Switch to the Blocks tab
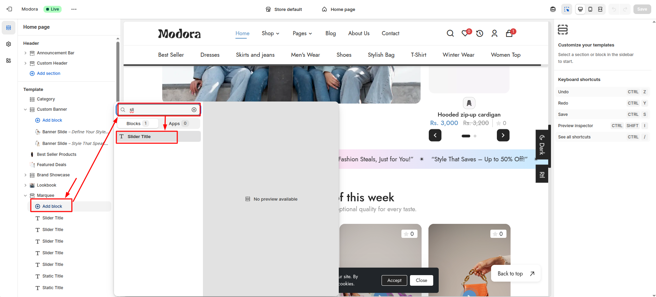The width and height of the screenshot is (656, 297). [x=138, y=123]
